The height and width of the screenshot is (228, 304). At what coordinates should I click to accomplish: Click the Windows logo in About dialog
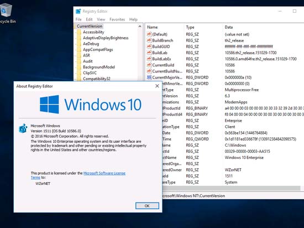(49, 104)
